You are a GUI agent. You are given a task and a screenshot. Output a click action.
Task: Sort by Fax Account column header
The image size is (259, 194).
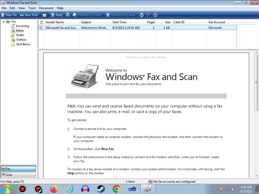coord(222,22)
